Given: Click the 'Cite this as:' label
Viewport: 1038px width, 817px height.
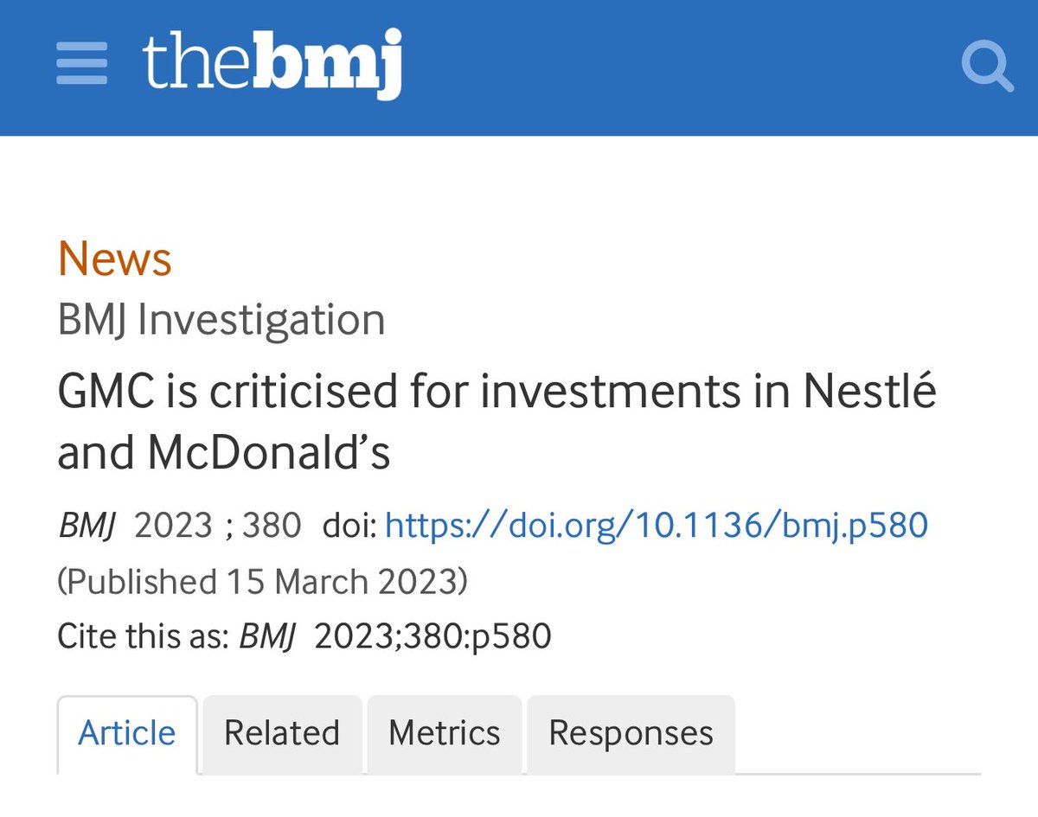Looking at the screenshot, I should (143, 636).
